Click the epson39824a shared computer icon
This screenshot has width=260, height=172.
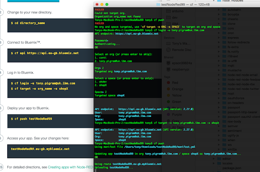[168, 63]
